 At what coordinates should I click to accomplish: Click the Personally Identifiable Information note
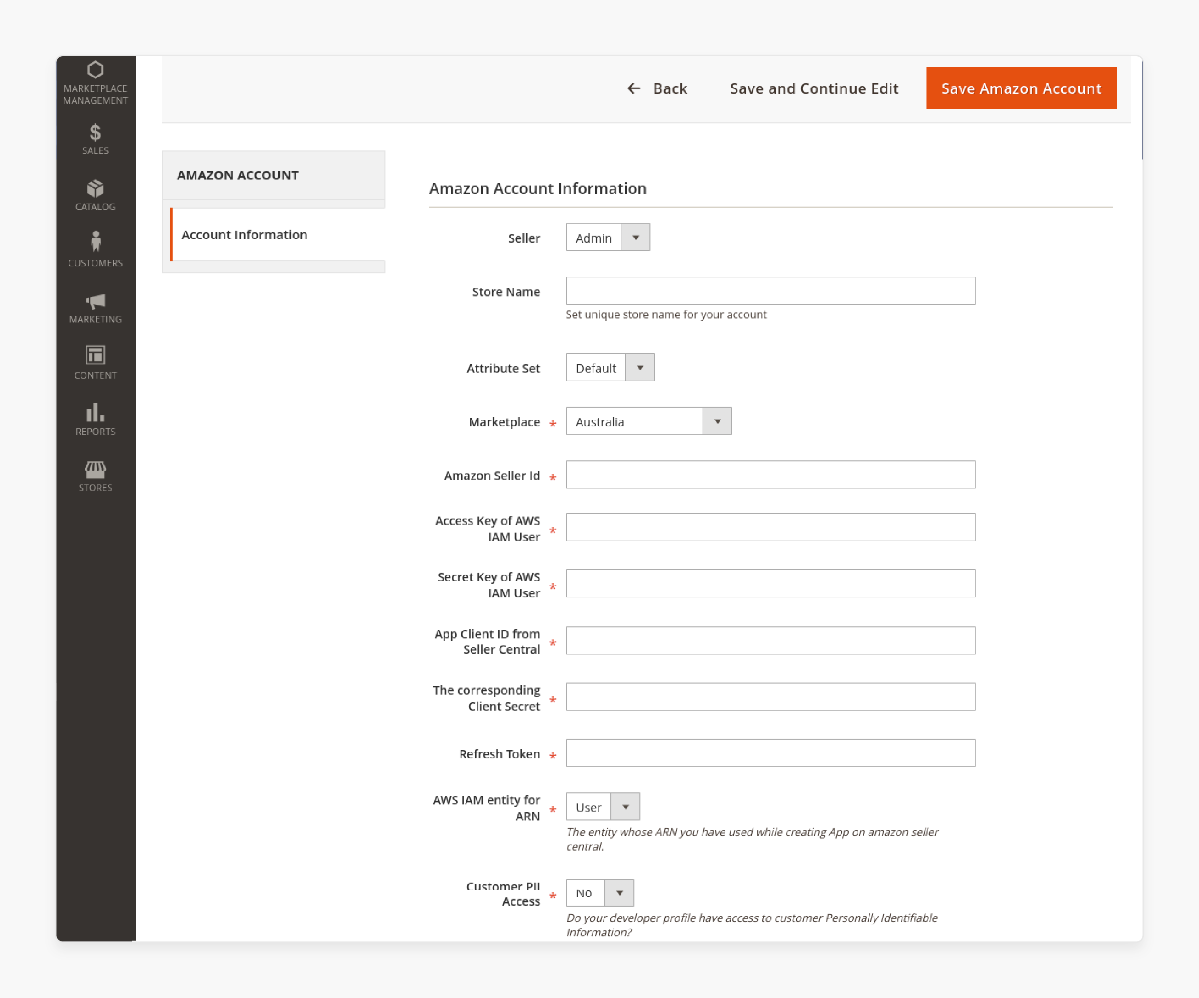coord(751,924)
